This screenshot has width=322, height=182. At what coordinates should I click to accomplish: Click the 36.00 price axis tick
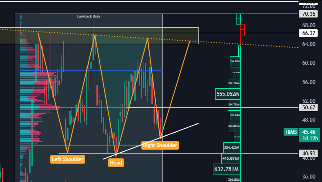click(308, 177)
